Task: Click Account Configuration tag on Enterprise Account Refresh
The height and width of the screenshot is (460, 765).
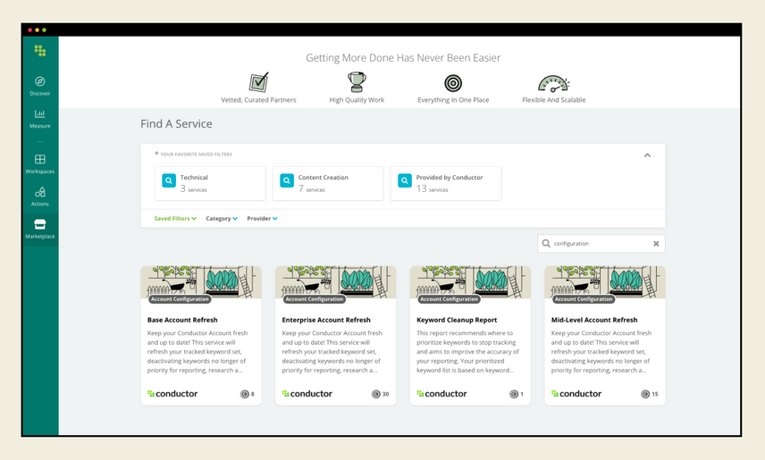Action: [x=315, y=299]
